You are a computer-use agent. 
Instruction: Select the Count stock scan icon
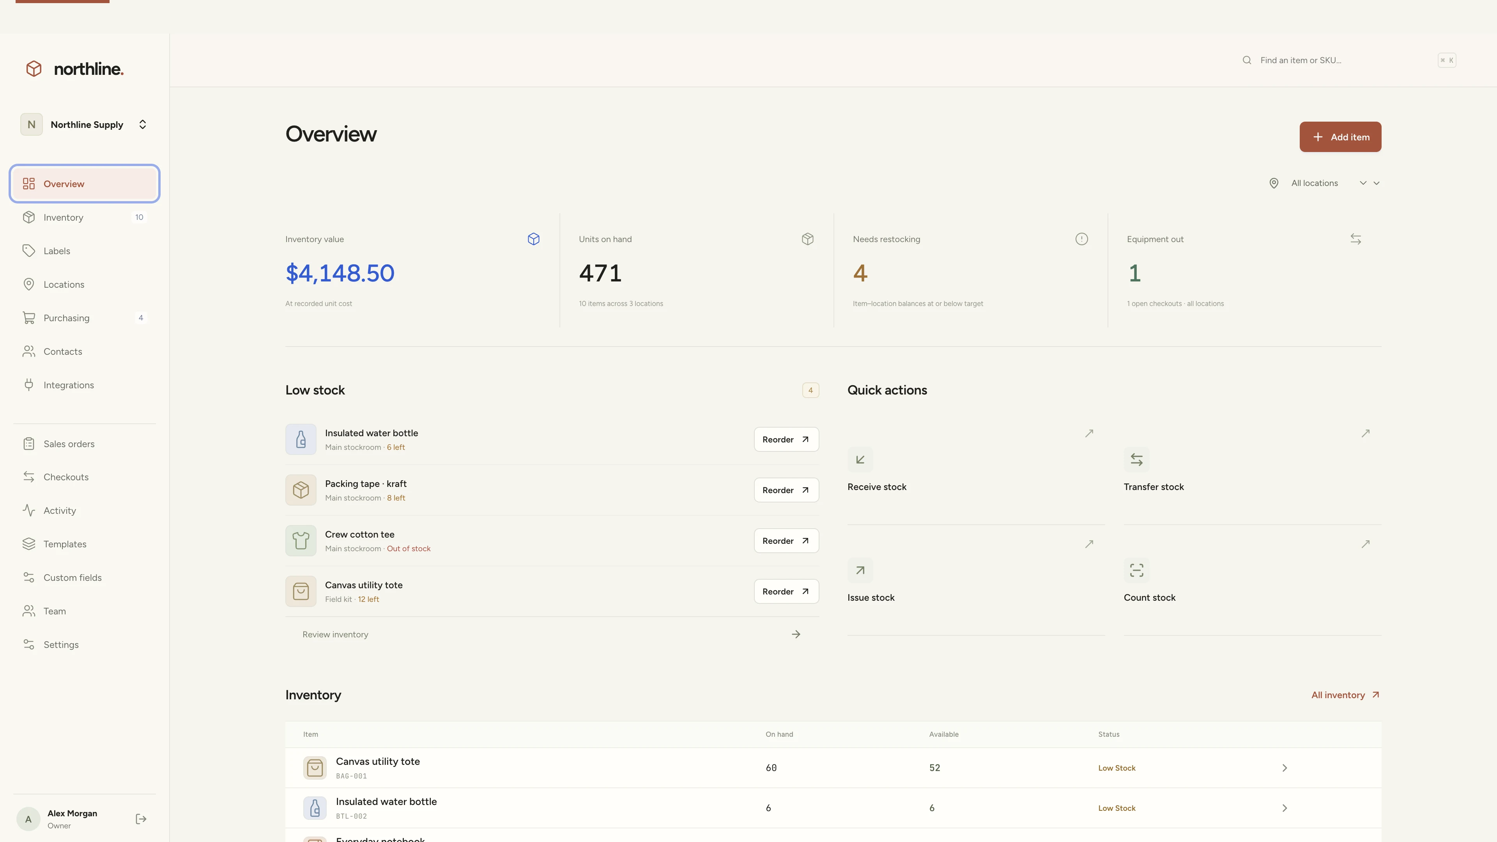pyautogui.click(x=1136, y=570)
